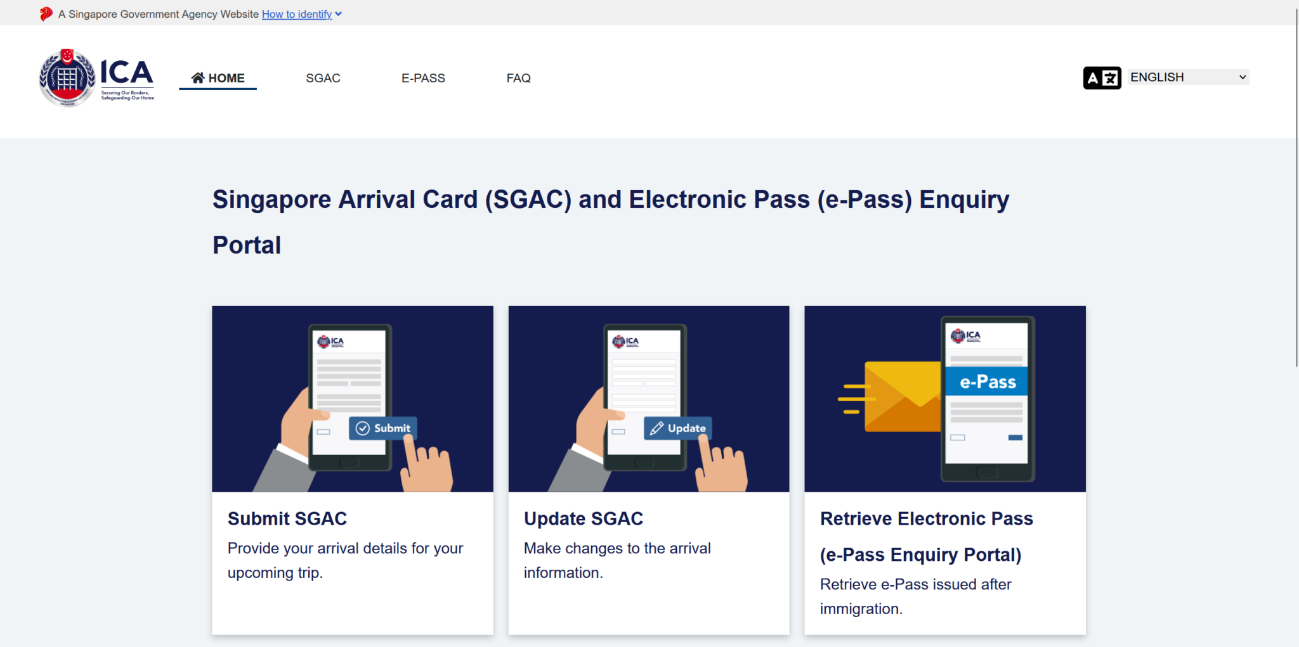Click the red lion head government icon

46,14
